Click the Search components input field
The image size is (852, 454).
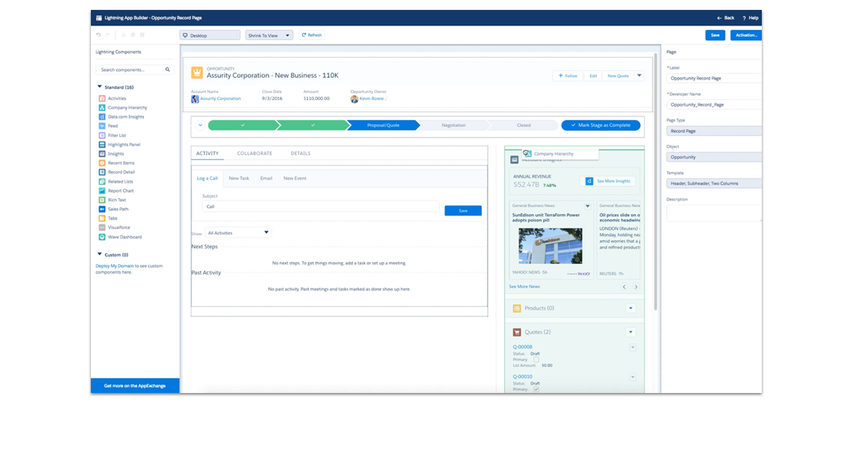coord(131,70)
